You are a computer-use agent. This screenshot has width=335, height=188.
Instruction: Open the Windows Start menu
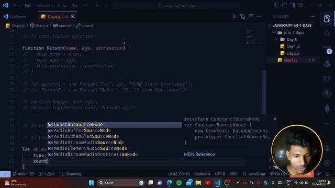pos(92,183)
